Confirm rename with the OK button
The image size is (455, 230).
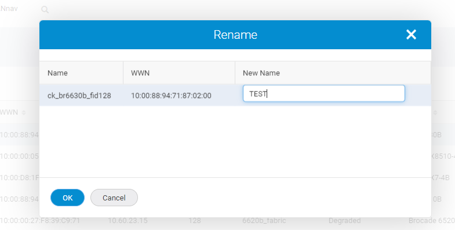pos(68,198)
